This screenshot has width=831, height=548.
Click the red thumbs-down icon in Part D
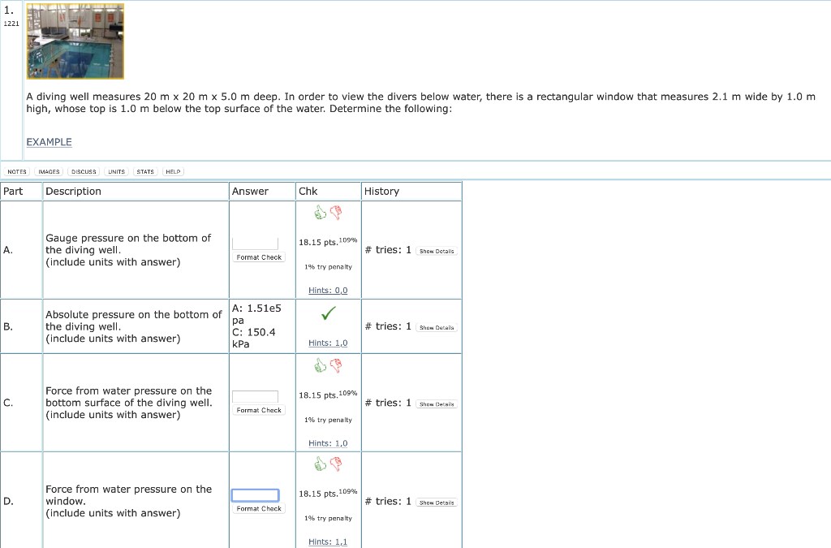(x=337, y=463)
